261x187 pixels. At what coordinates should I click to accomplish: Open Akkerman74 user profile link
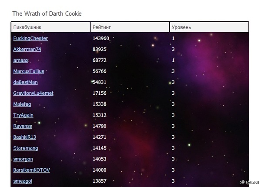[x=27, y=49]
